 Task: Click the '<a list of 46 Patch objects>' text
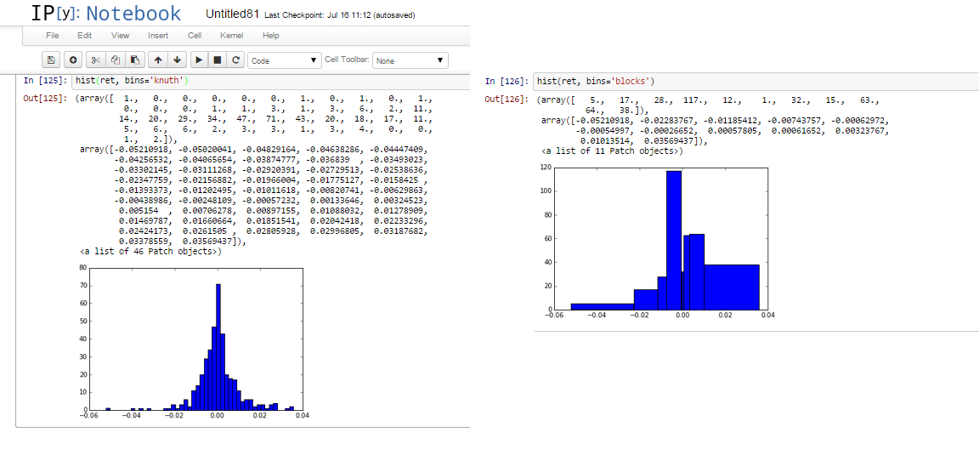point(150,252)
